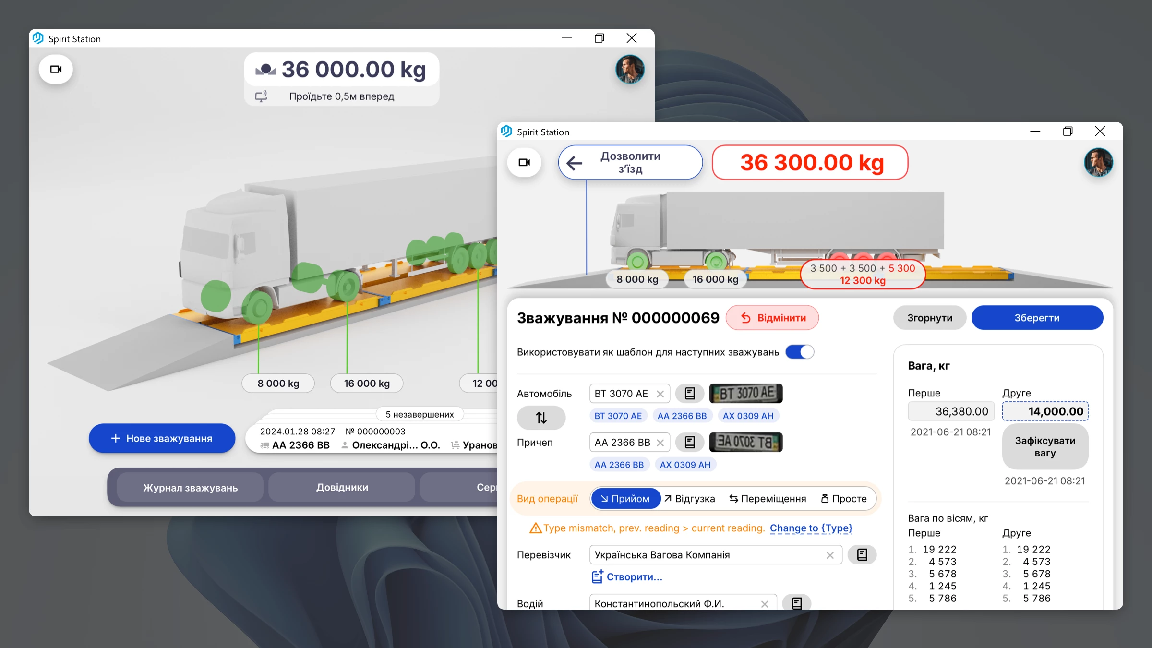Viewport: 1152px width, 648px height.
Task: Click the Перевізник input field
Action: tap(716, 555)
